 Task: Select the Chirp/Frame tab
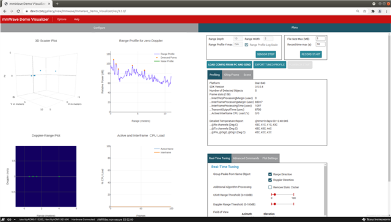pos(232,75)
